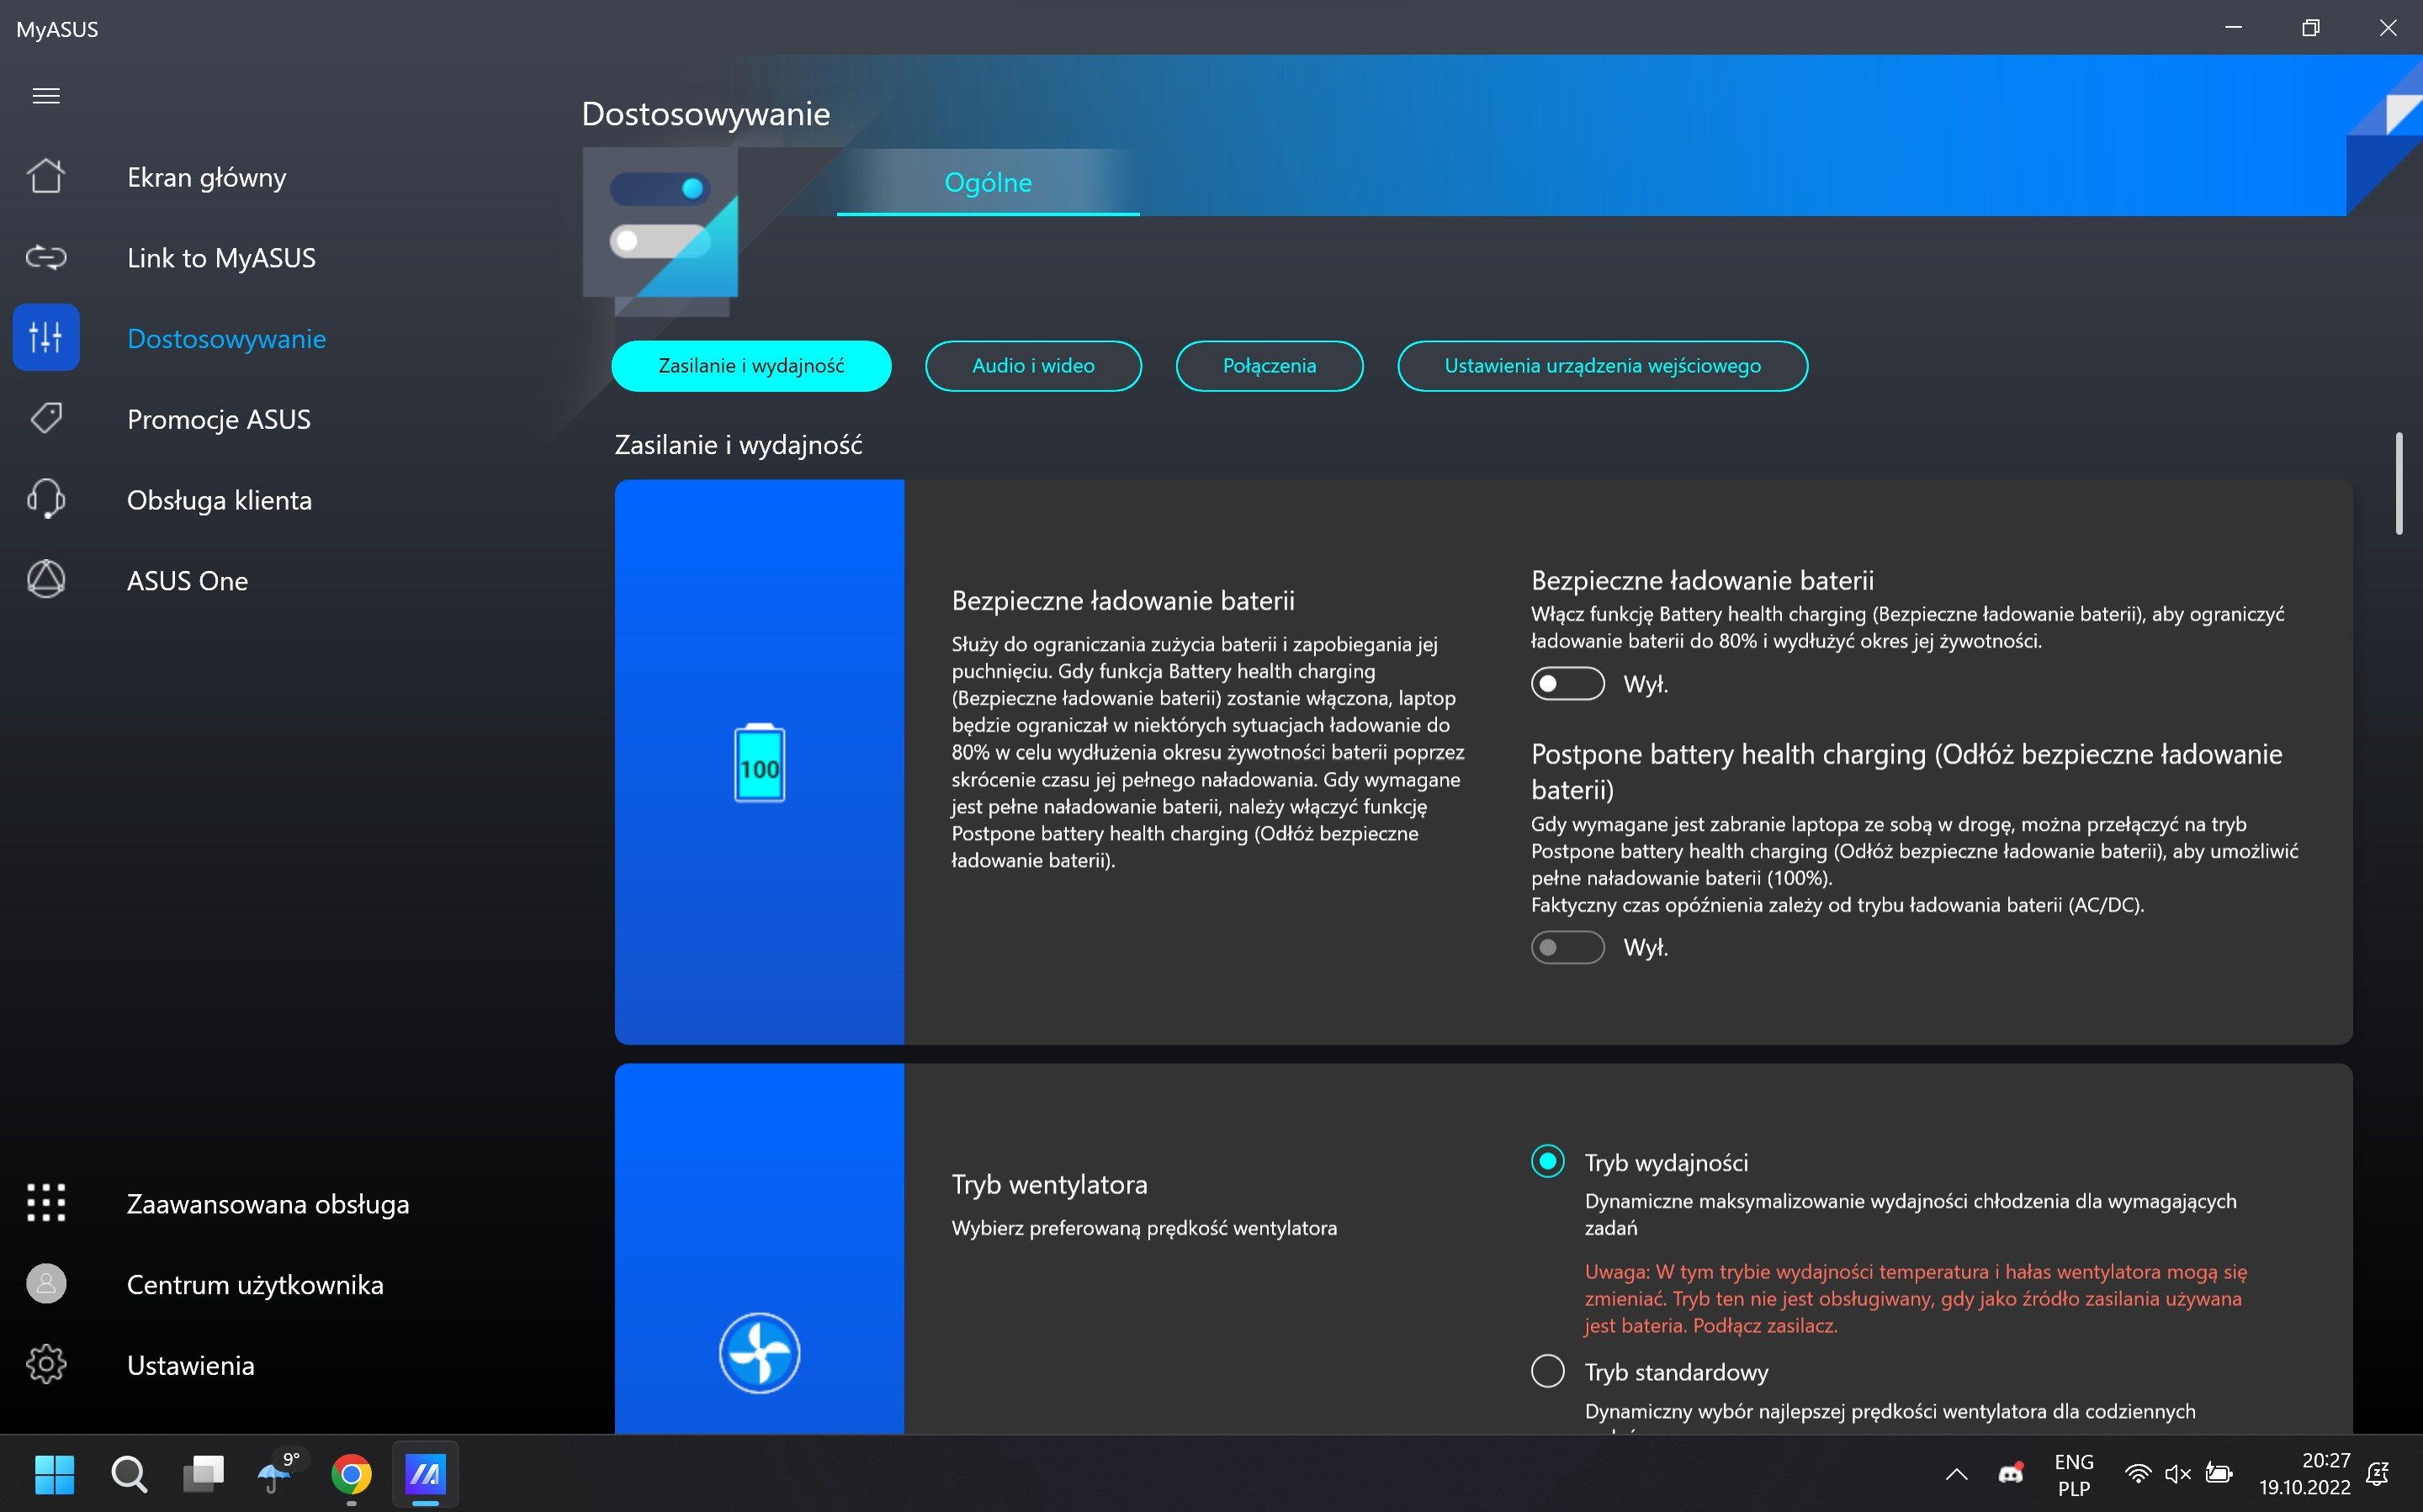Image resolution: width=2423 pixels, height=1512 pixels.
Task: Toggle Postpone battery health charging switch
Action: pos(1567,947)
